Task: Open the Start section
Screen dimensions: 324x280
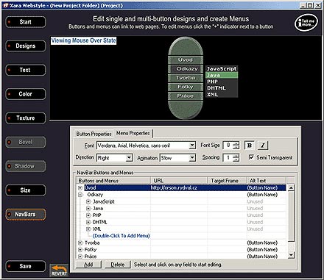Action: [x=26, y=22]
